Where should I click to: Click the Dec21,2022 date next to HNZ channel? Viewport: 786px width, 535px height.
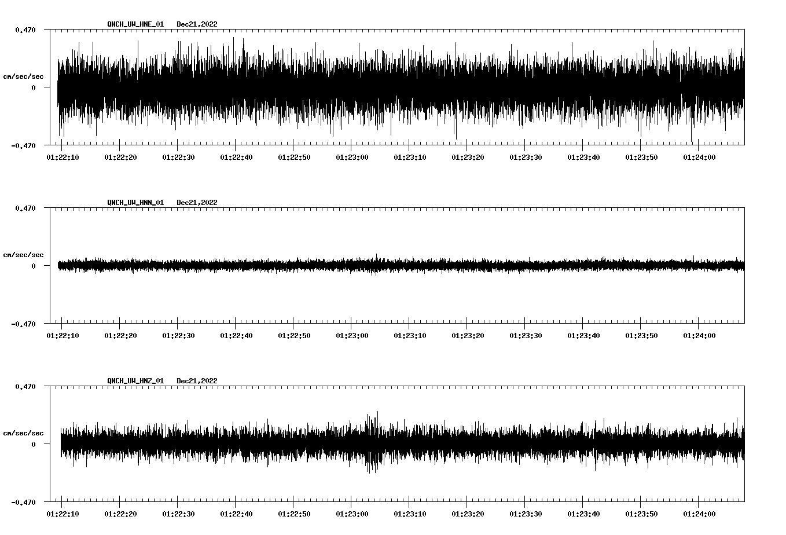point(197,380)
